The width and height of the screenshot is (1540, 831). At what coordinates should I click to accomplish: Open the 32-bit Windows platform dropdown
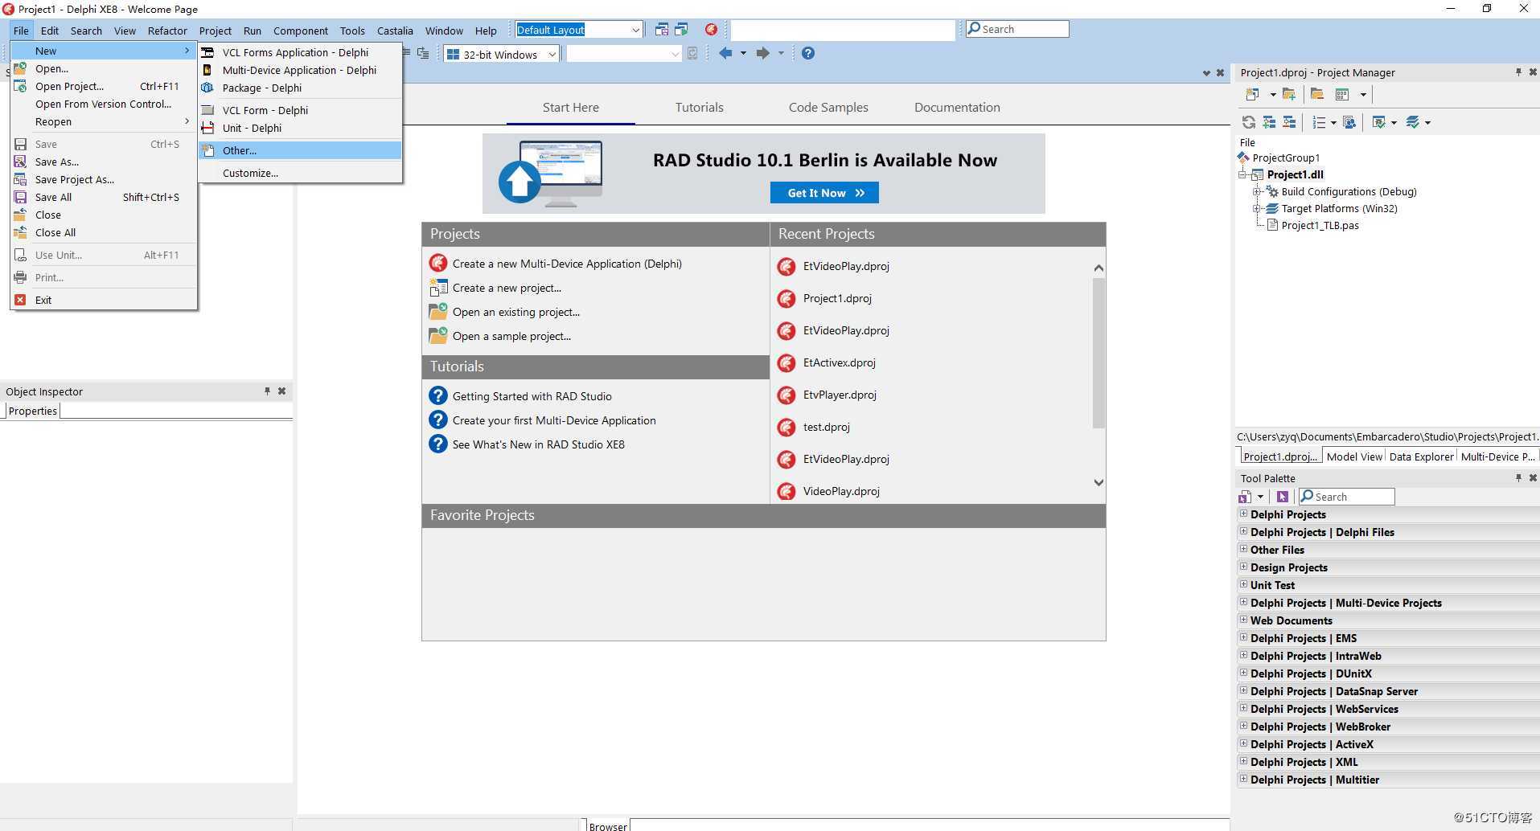[x=552, y=55]
